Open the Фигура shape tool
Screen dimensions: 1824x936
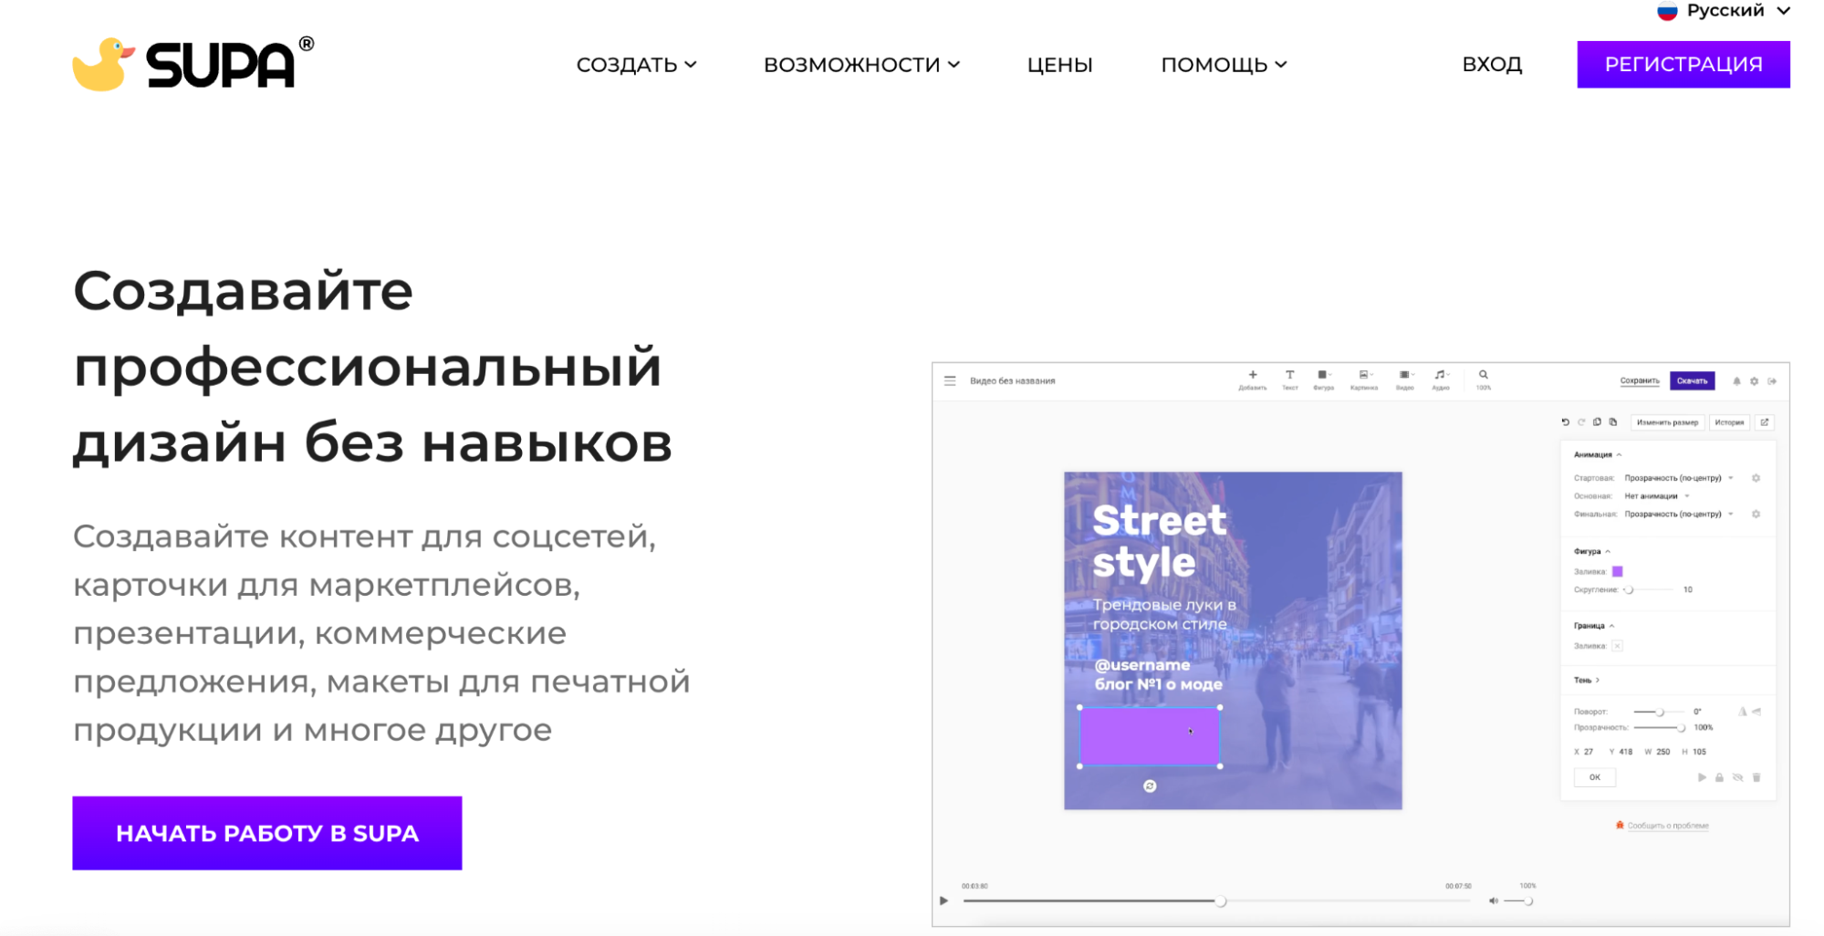pyautogui.click(x=1323, y=380)
